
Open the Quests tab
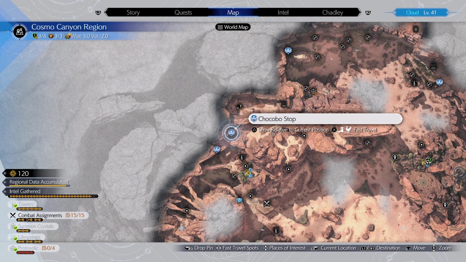pos(183,12)
